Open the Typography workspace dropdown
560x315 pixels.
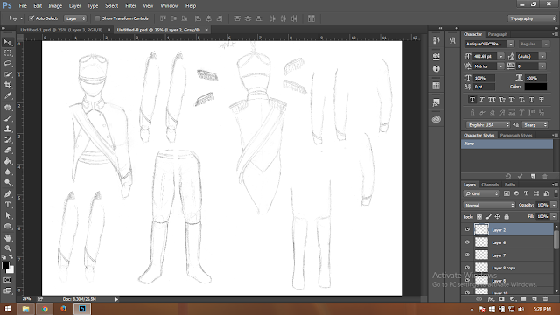click(532, 18)
